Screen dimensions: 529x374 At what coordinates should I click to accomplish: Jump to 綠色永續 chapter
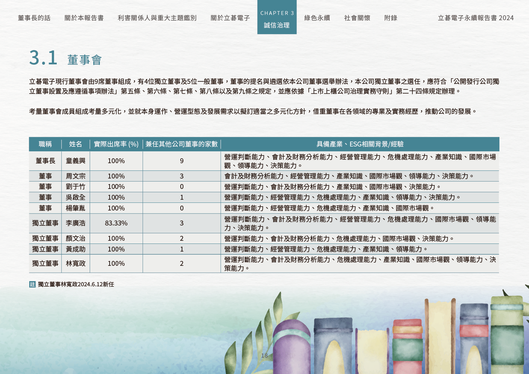(317, 18)
